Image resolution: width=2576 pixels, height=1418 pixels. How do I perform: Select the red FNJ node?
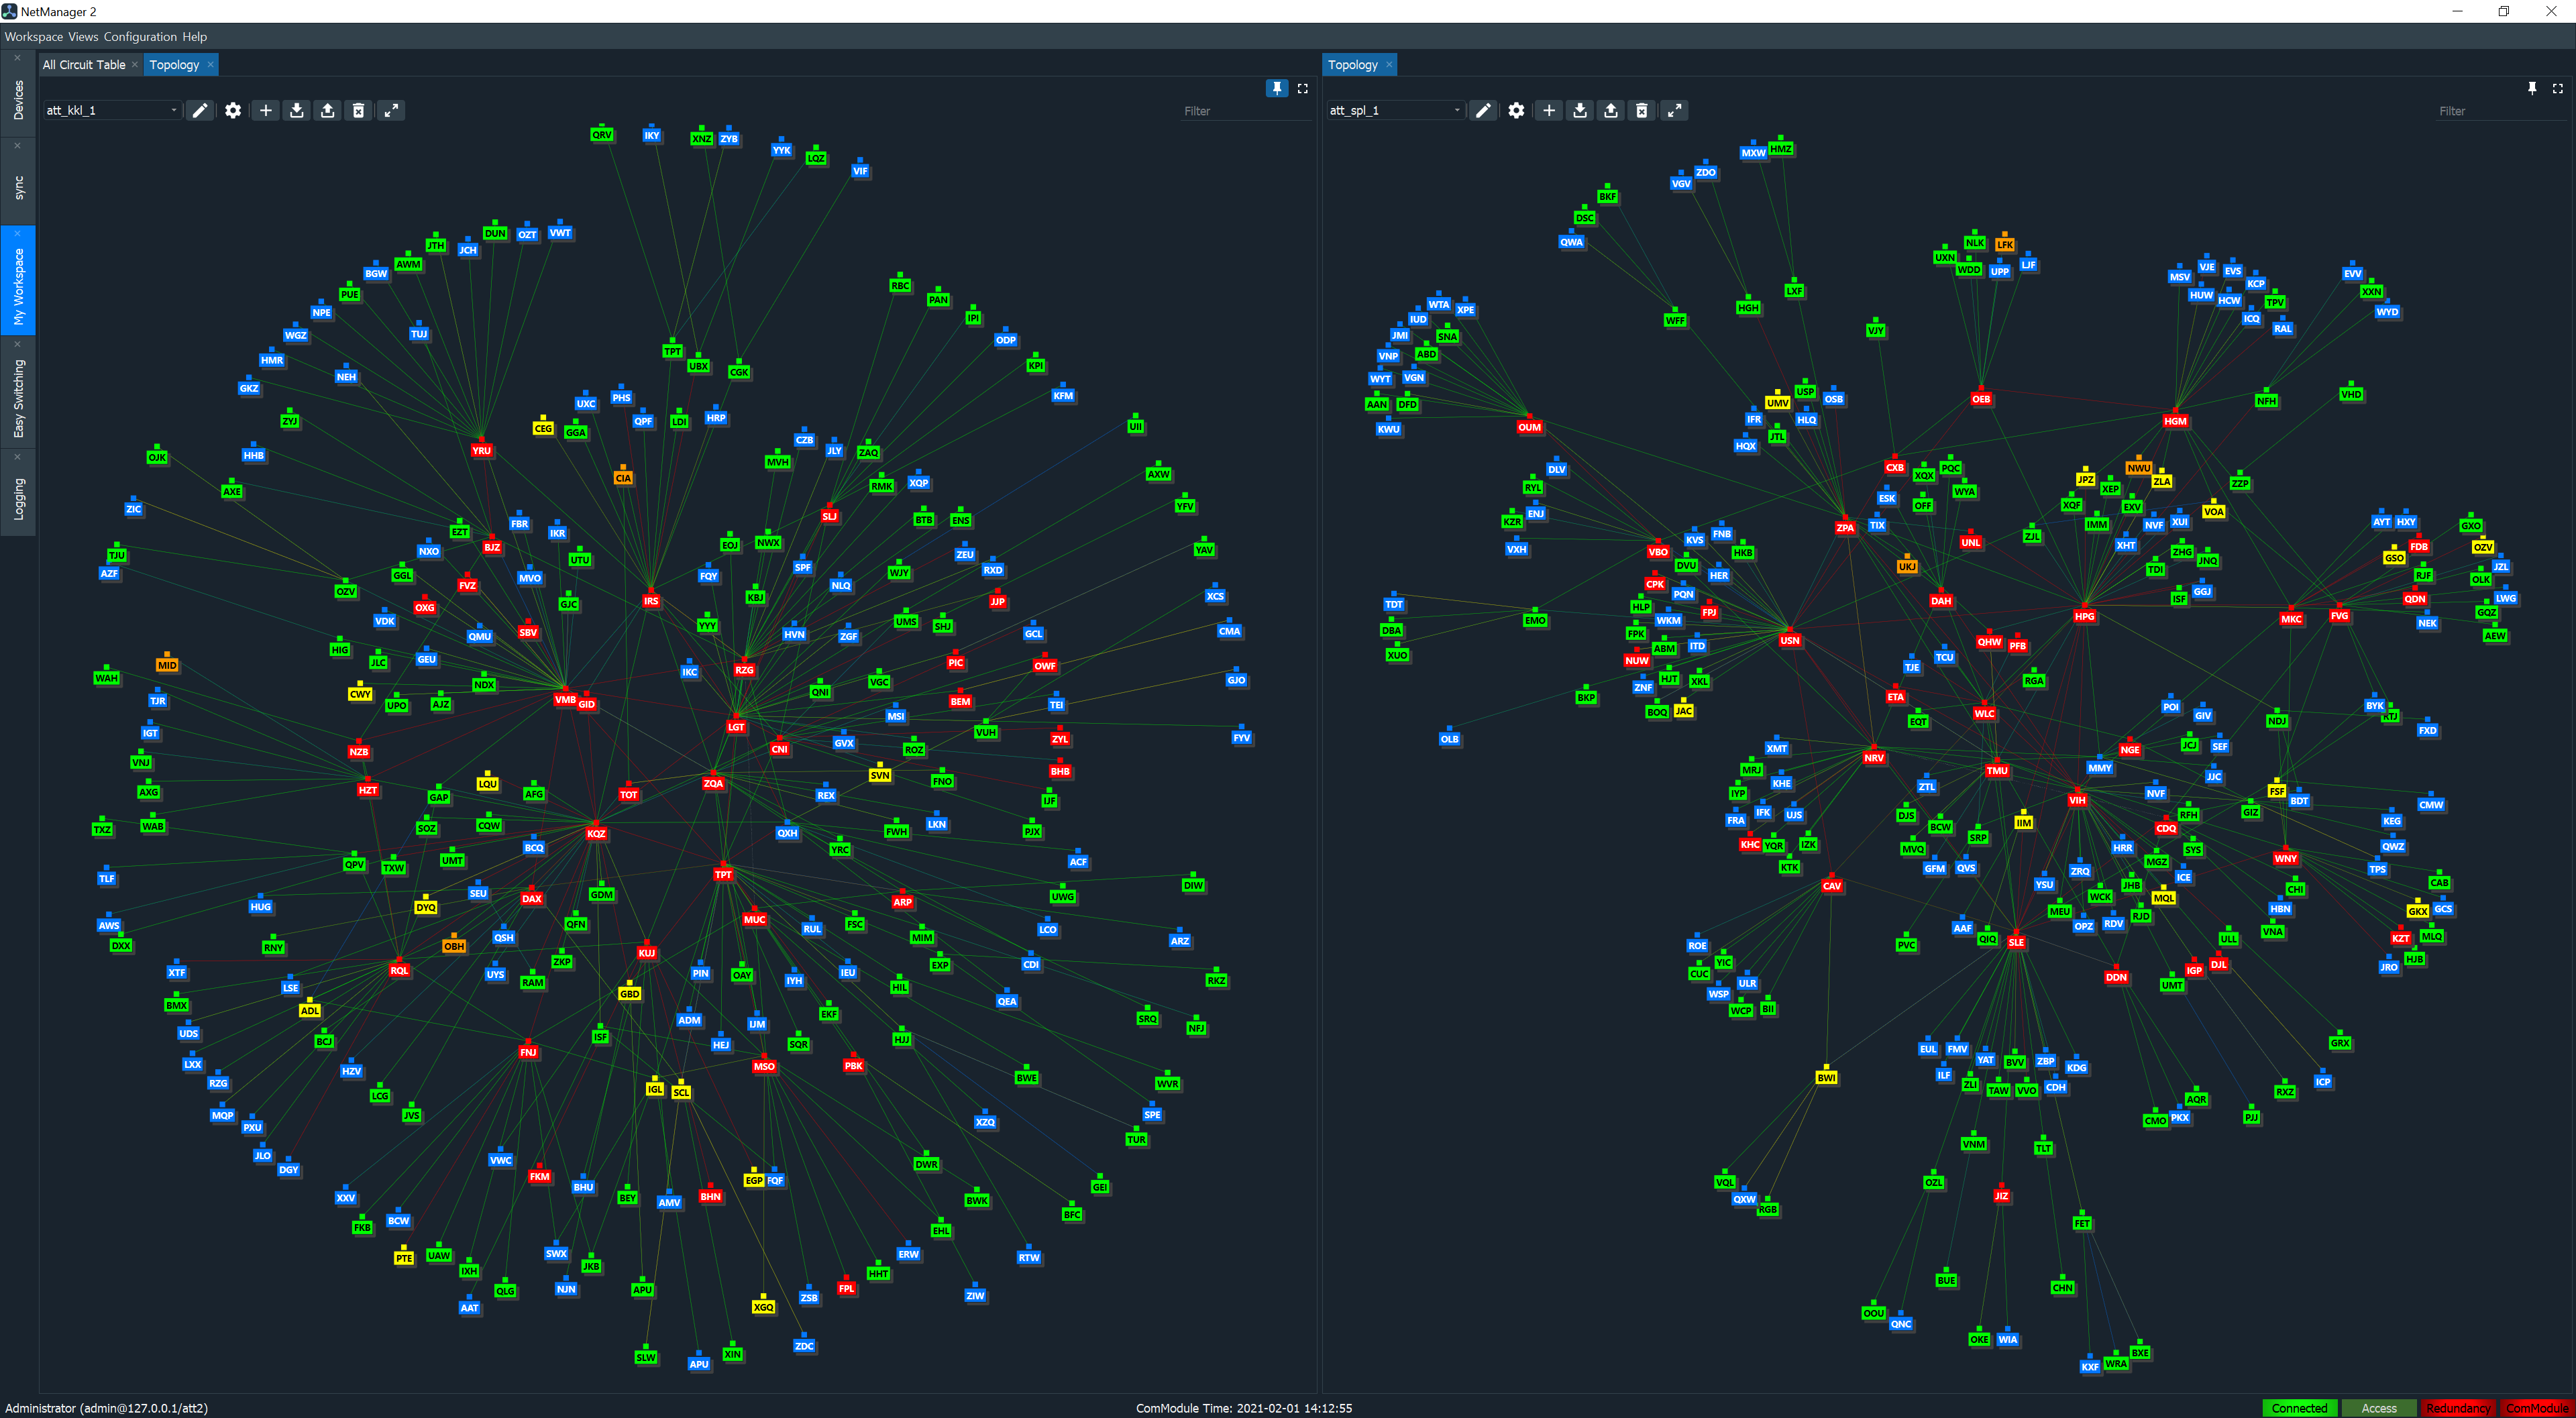click(528, 1051)
